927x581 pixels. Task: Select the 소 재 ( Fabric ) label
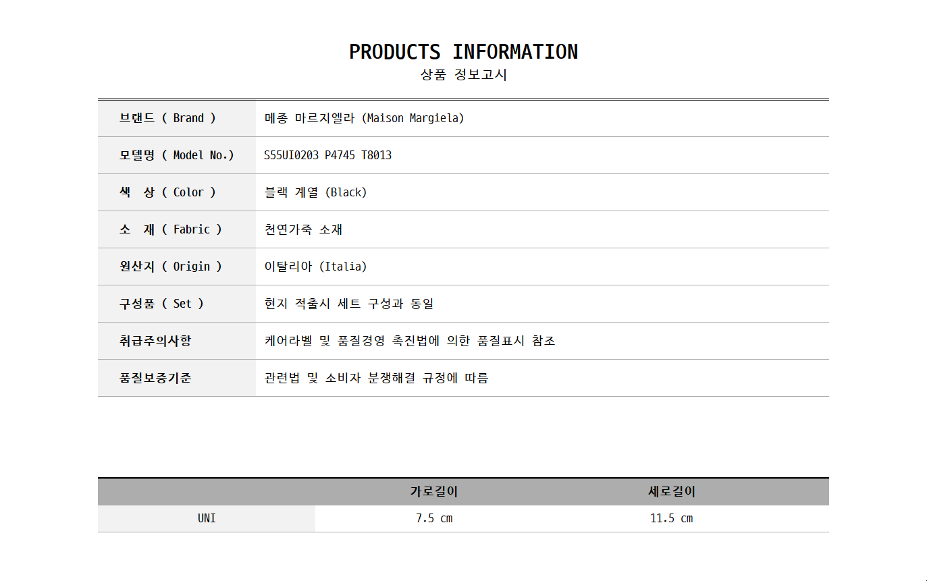(171, 229)
